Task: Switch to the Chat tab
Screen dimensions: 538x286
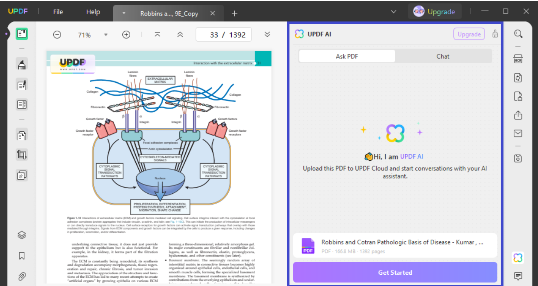Action: tap(443, 56)
